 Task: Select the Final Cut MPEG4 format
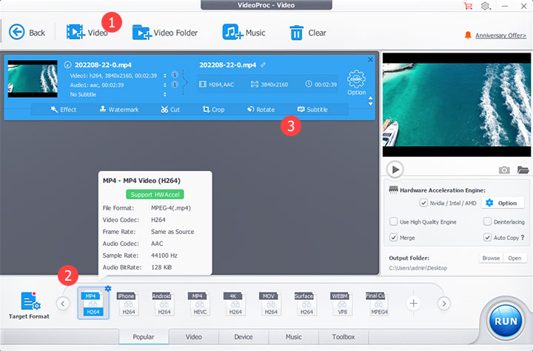tap(377, 304)
